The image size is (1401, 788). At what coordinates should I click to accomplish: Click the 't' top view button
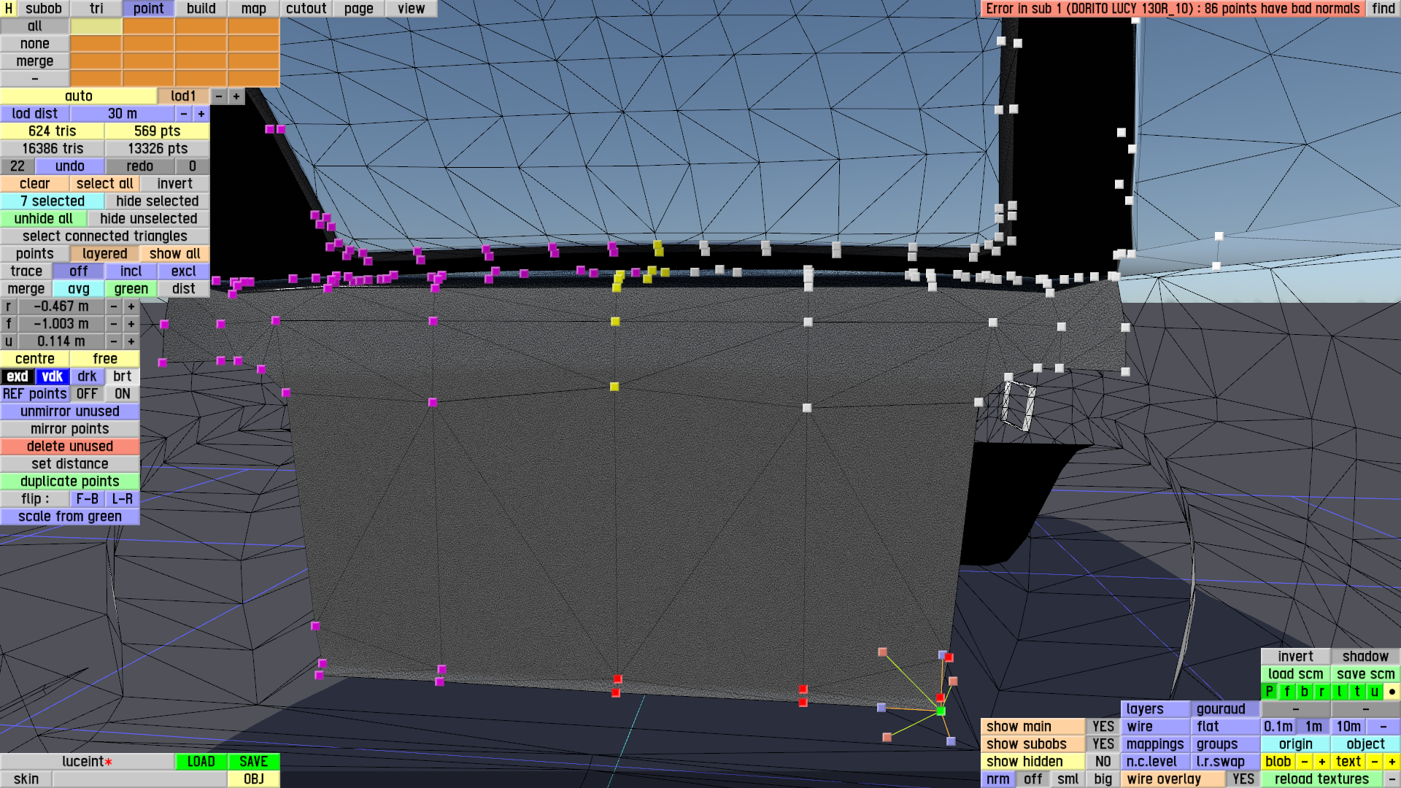point(1356,692)
